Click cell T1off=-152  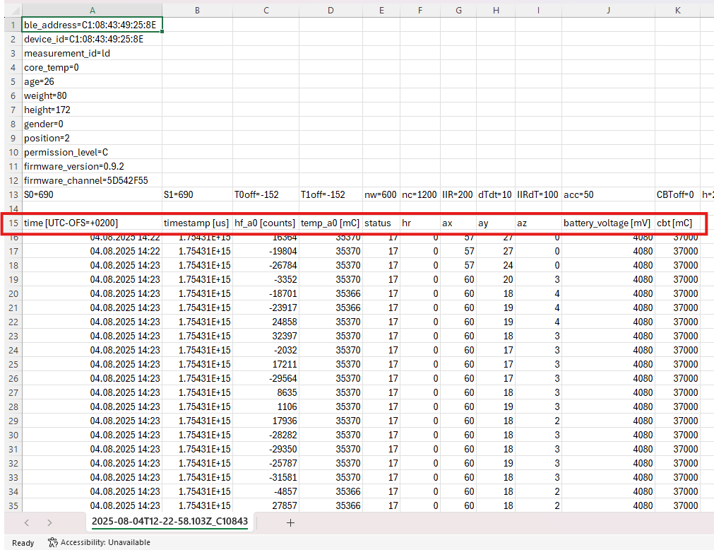pyautogui.click(x=331, y=194)
